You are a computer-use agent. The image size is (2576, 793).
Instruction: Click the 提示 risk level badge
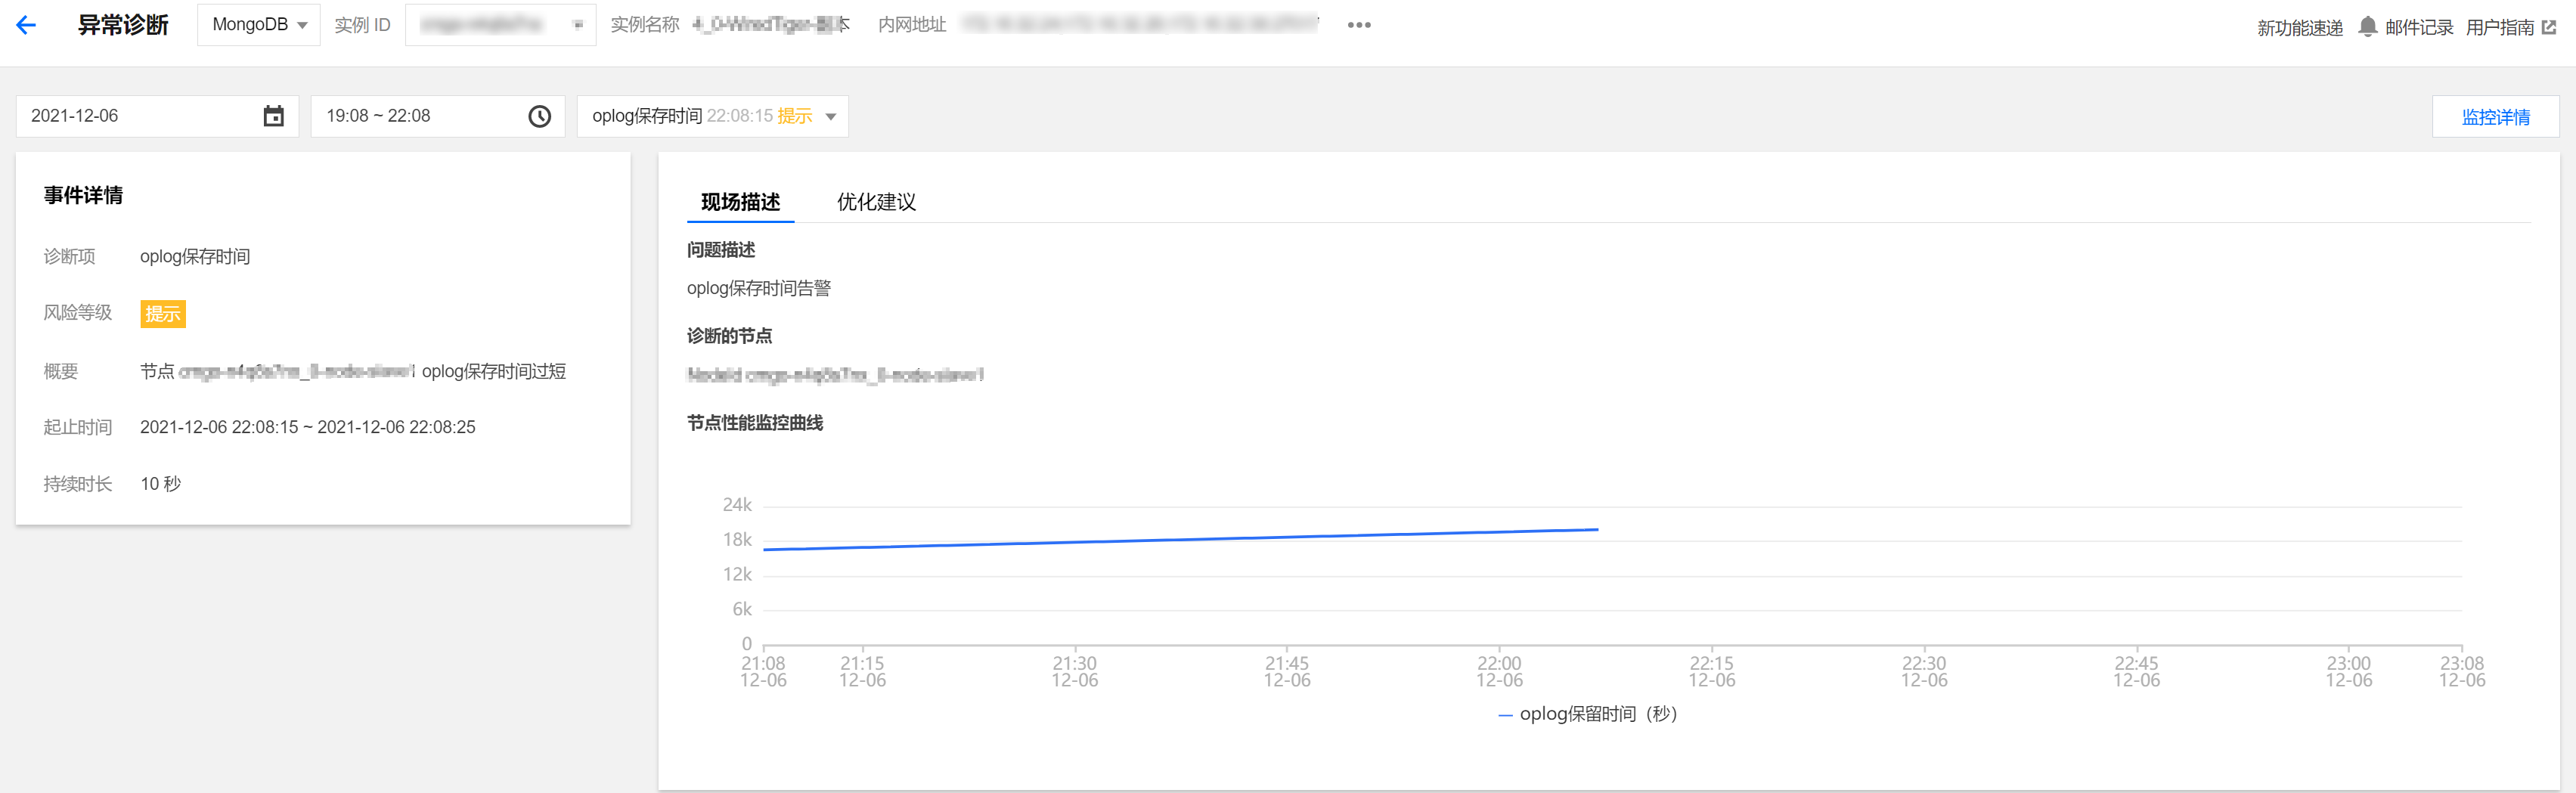[163, 313]
